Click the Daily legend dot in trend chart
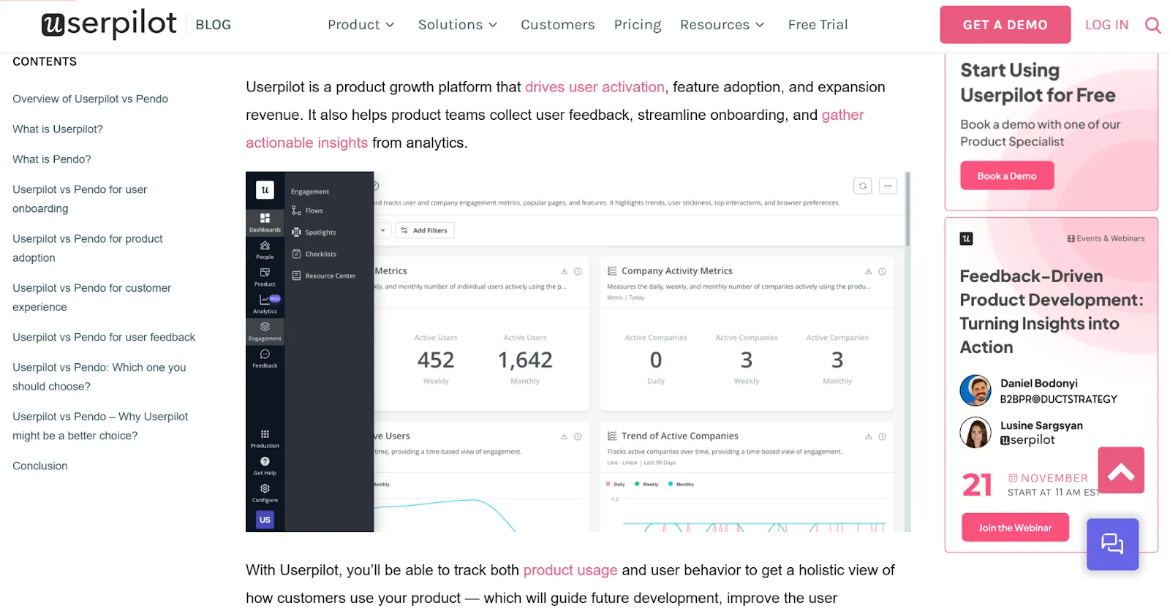This screenshot has height=614, width=1170. [608, 484]
